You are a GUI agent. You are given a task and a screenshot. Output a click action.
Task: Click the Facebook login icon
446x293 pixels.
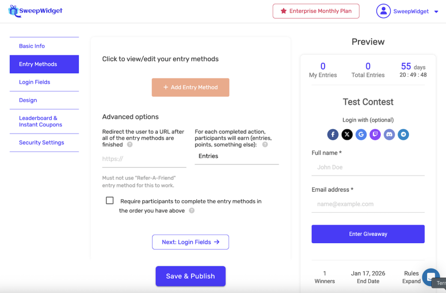click(x=333, y=134)
